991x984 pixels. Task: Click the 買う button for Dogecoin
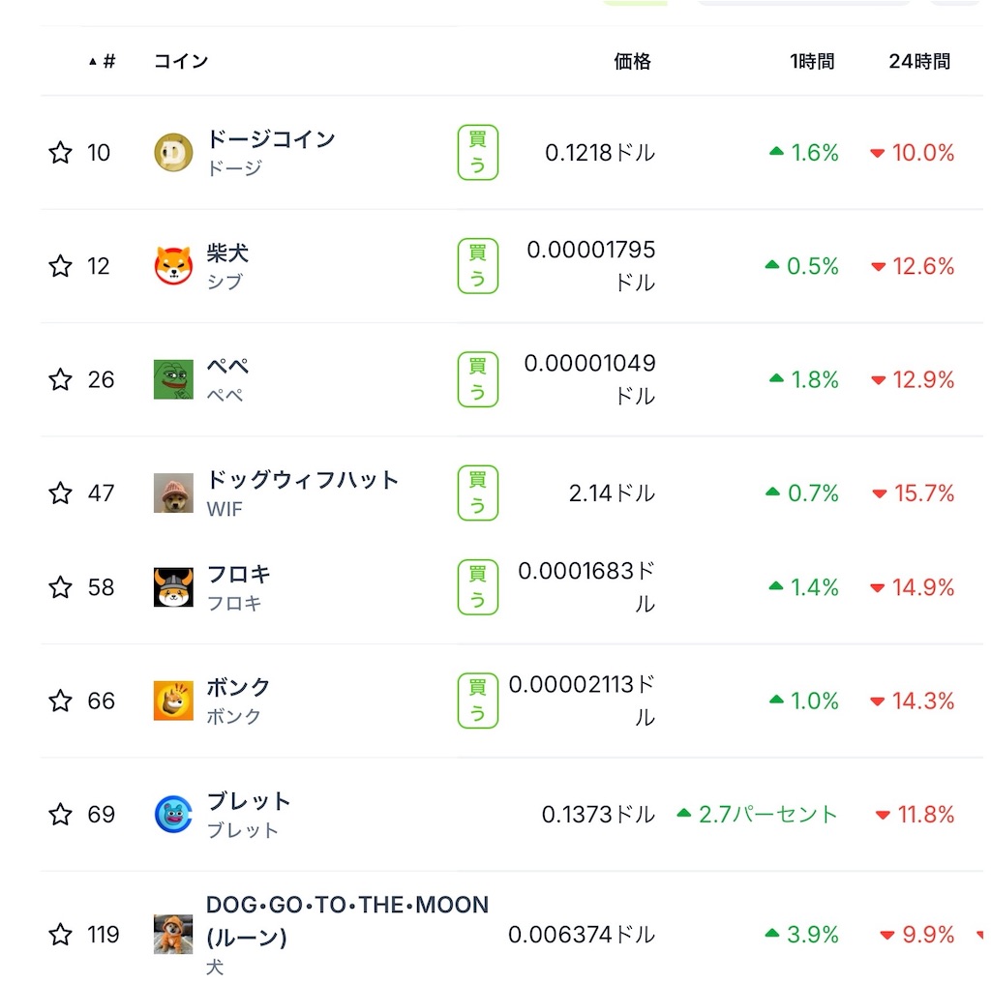[478, 152]
